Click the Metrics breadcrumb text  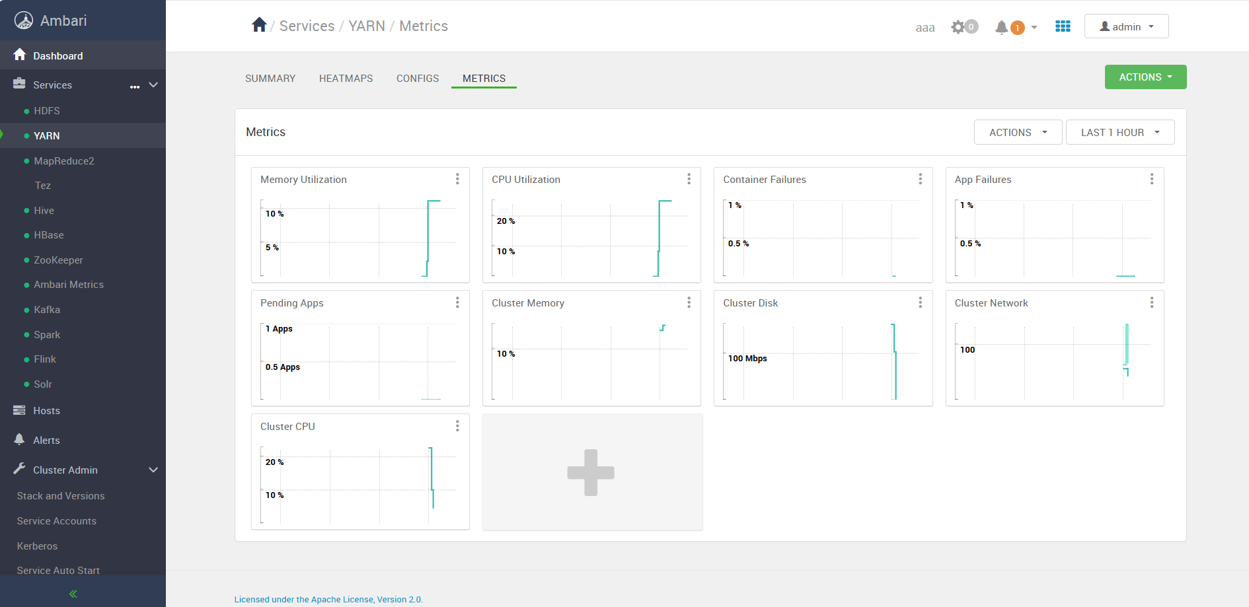pyautogui.click(x=424, y=26)
